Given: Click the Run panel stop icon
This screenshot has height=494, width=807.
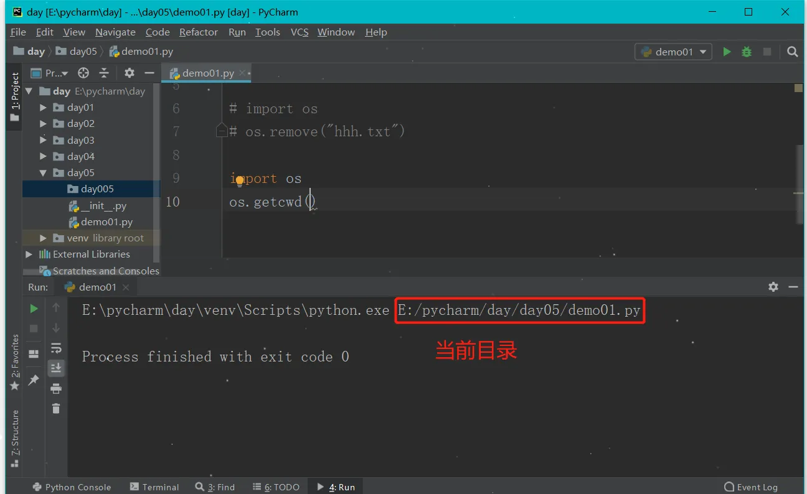Looking at the screenshot, I should click(34, 328).
